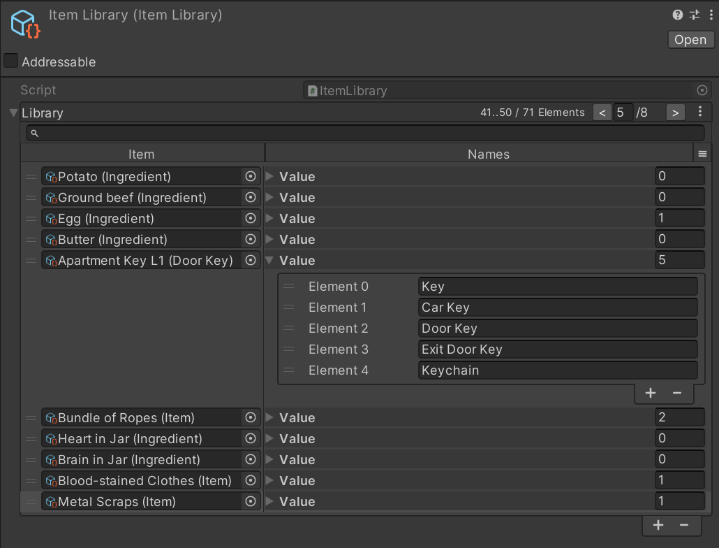Click the Library search field
The height and width of the screenshot is (548, 719).
365,133
